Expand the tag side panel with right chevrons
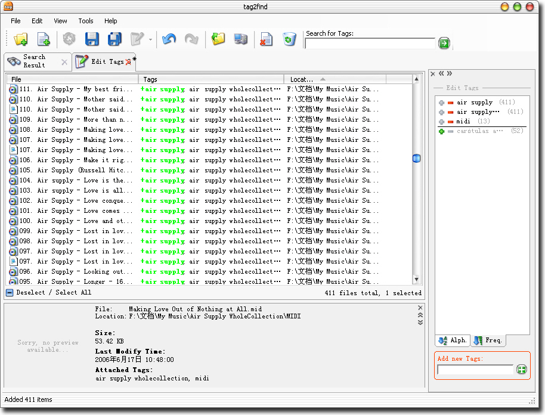The height and width of the screenshot is (415, 545). [449, 74]
